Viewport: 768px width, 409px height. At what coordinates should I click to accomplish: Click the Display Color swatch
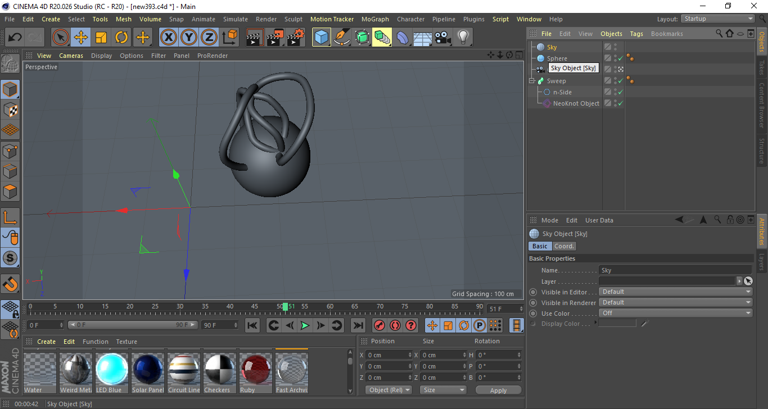(x=617, y=324)
